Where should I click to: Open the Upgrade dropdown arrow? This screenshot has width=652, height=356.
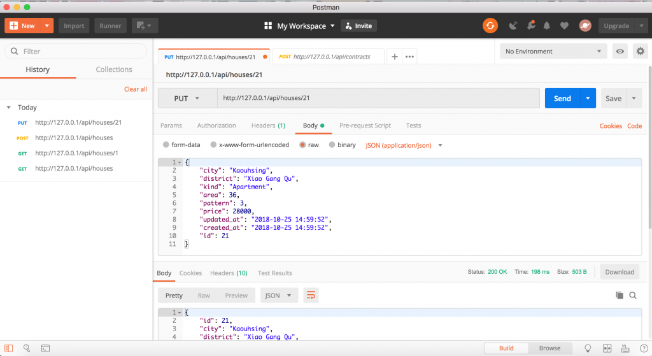pos(641,25)
